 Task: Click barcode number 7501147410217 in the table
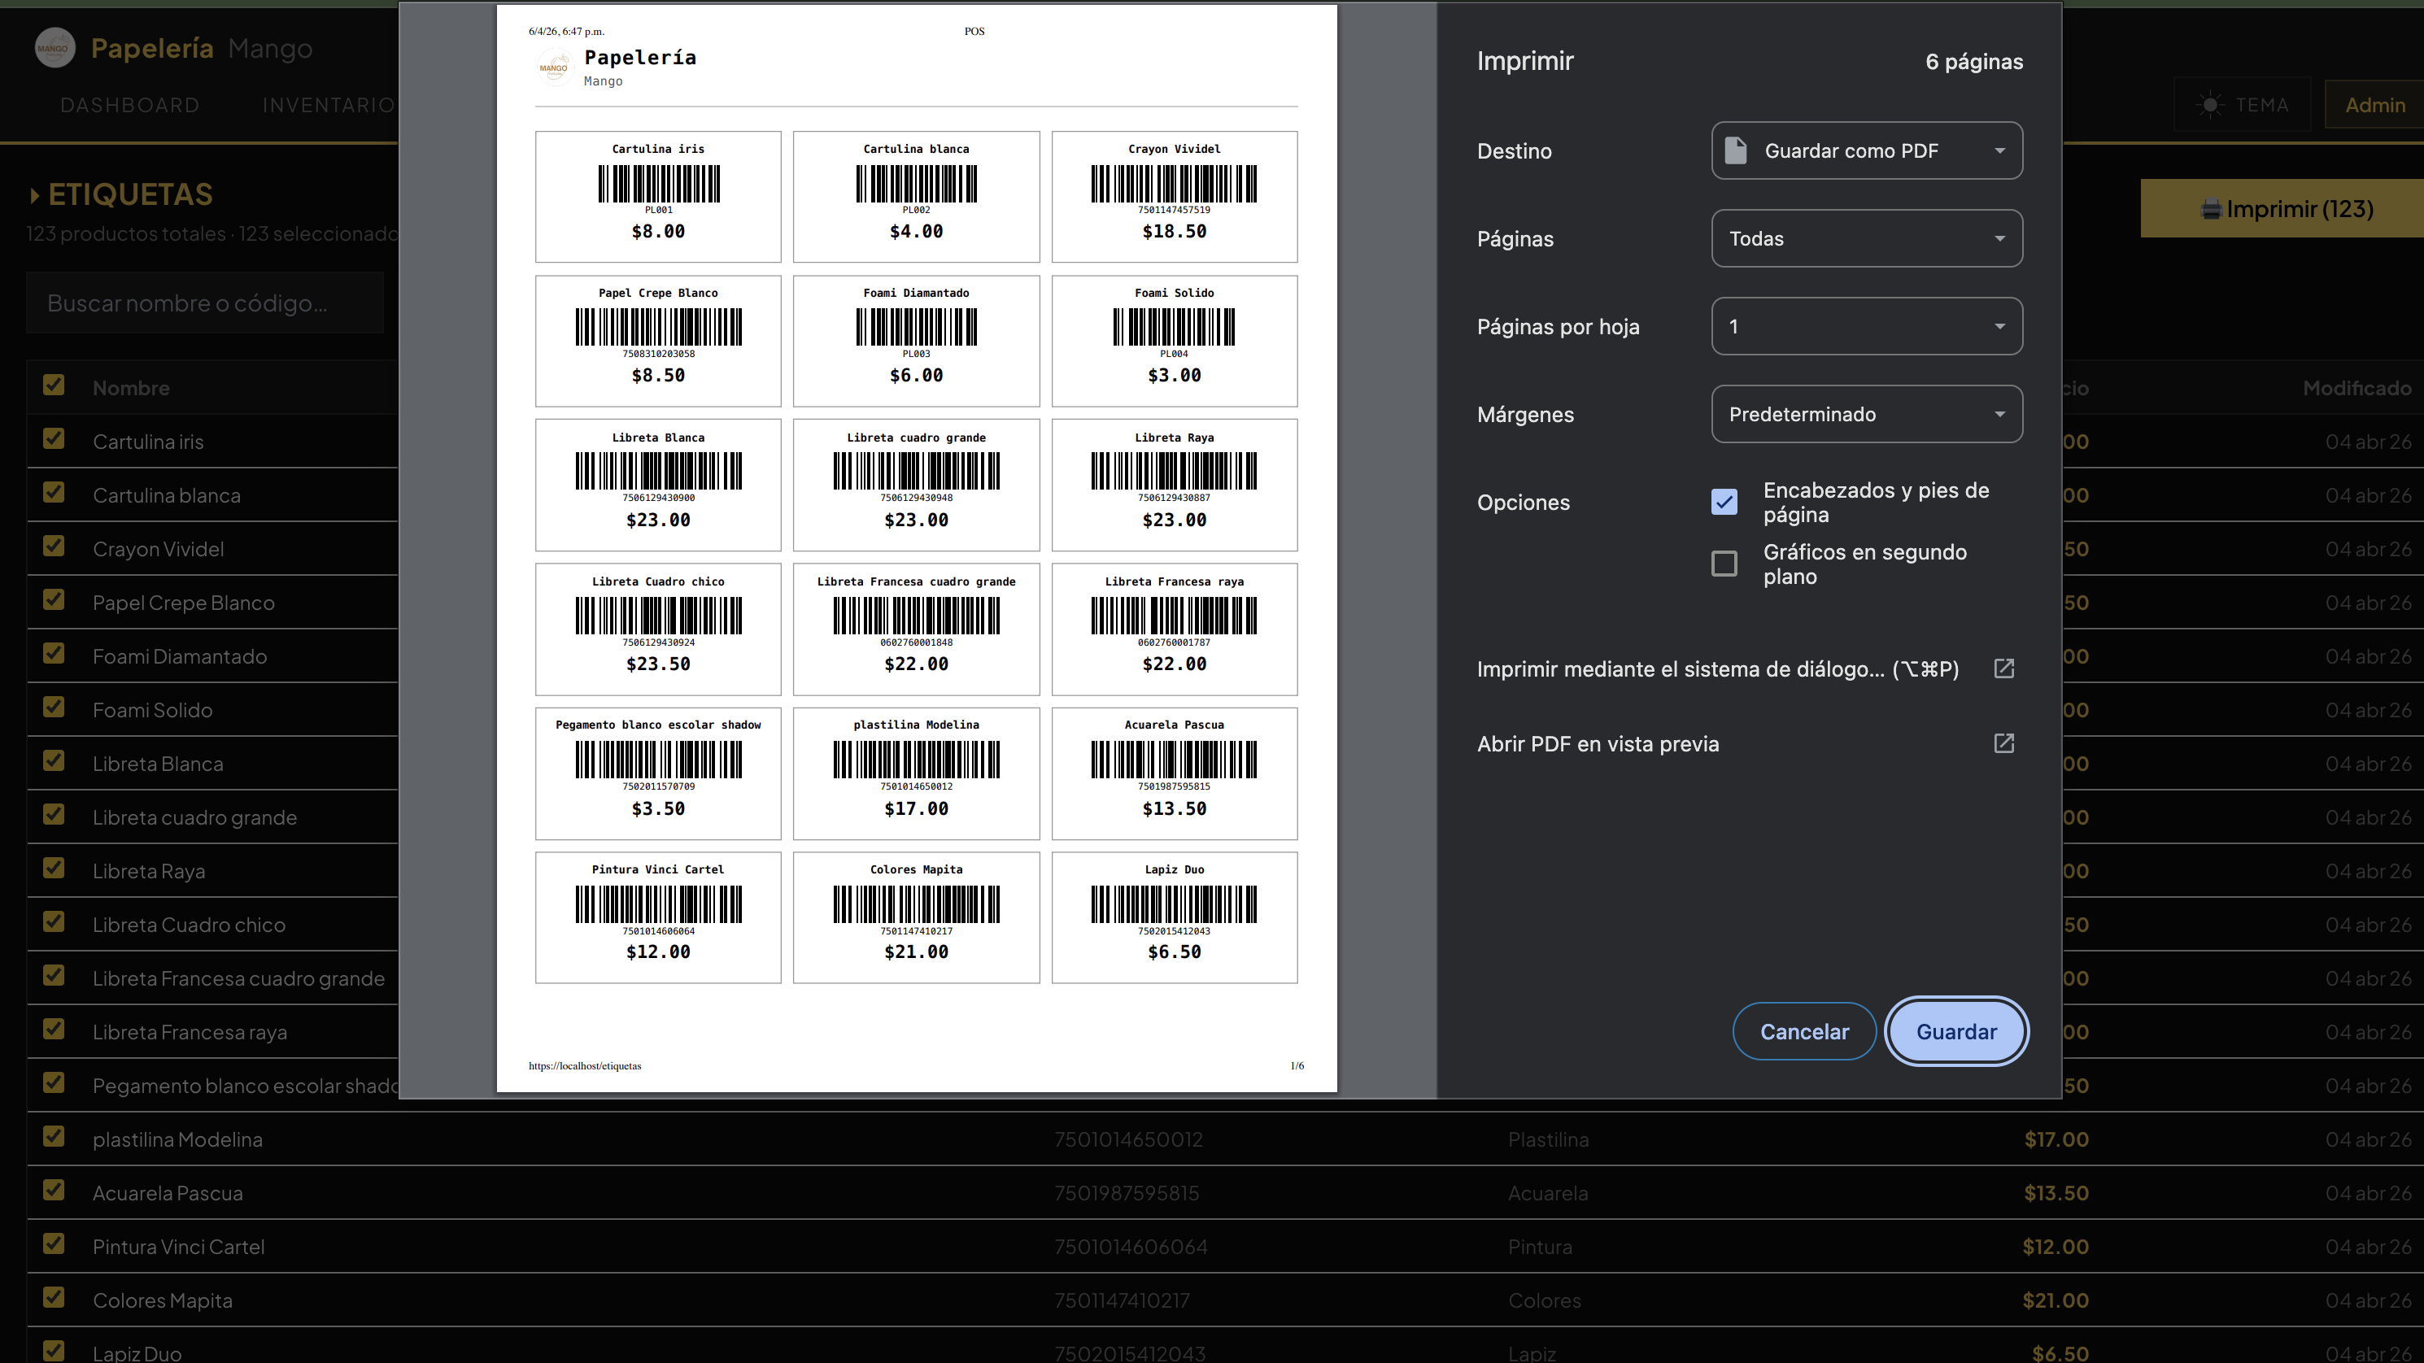point(1122,1300)
